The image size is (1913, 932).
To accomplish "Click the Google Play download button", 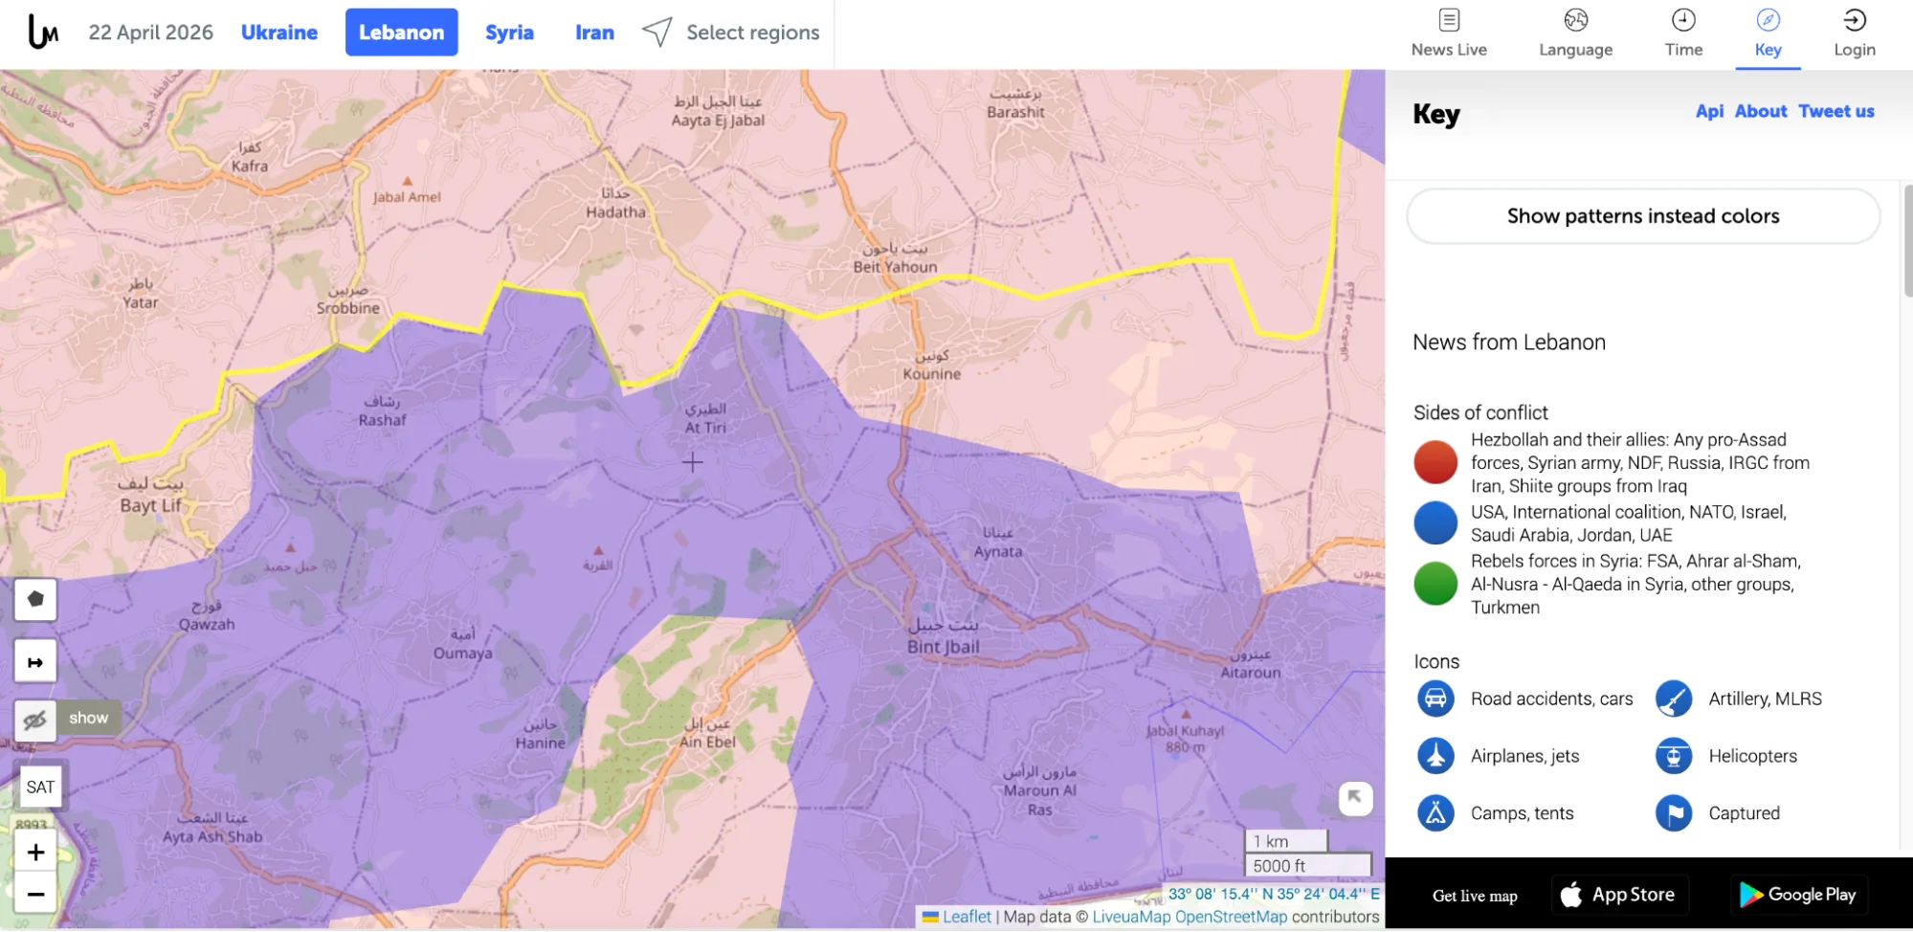I will point(1799,895).
